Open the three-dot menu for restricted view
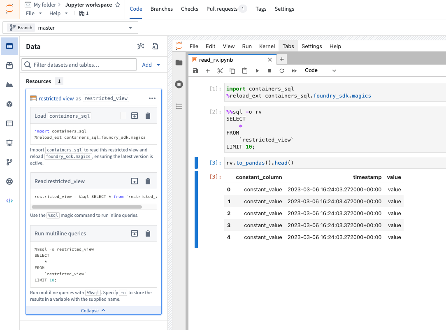Image resolution: width=446 pixels, height=330 pixels. (152, 98)
